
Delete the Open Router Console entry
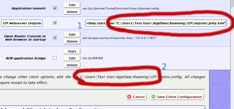click(x=72, y=41)
